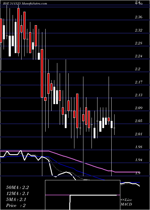Click the Price : 2 legend text
This screenshot has height=210, width=150.
16,205
